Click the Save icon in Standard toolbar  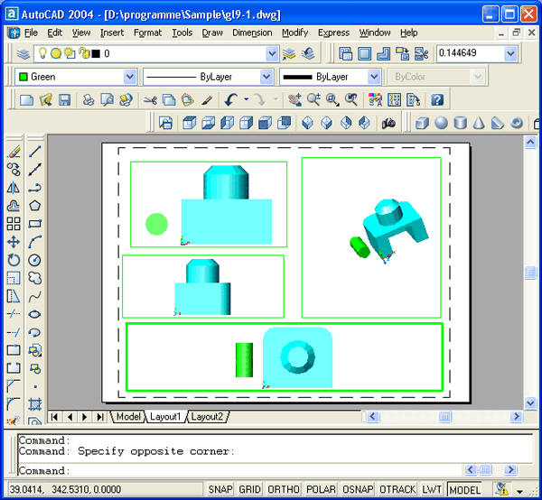pos(65,100)
